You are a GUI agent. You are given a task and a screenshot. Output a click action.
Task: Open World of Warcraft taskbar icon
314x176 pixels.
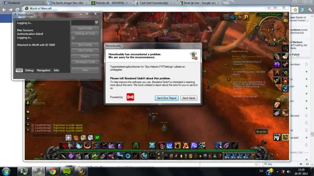coord(81,172)
